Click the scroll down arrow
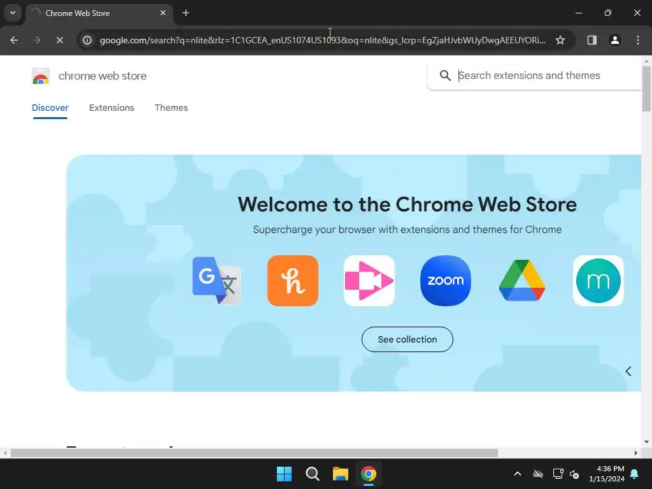The height and width of the screenshot is (489, 652). (x=646, y=442)
